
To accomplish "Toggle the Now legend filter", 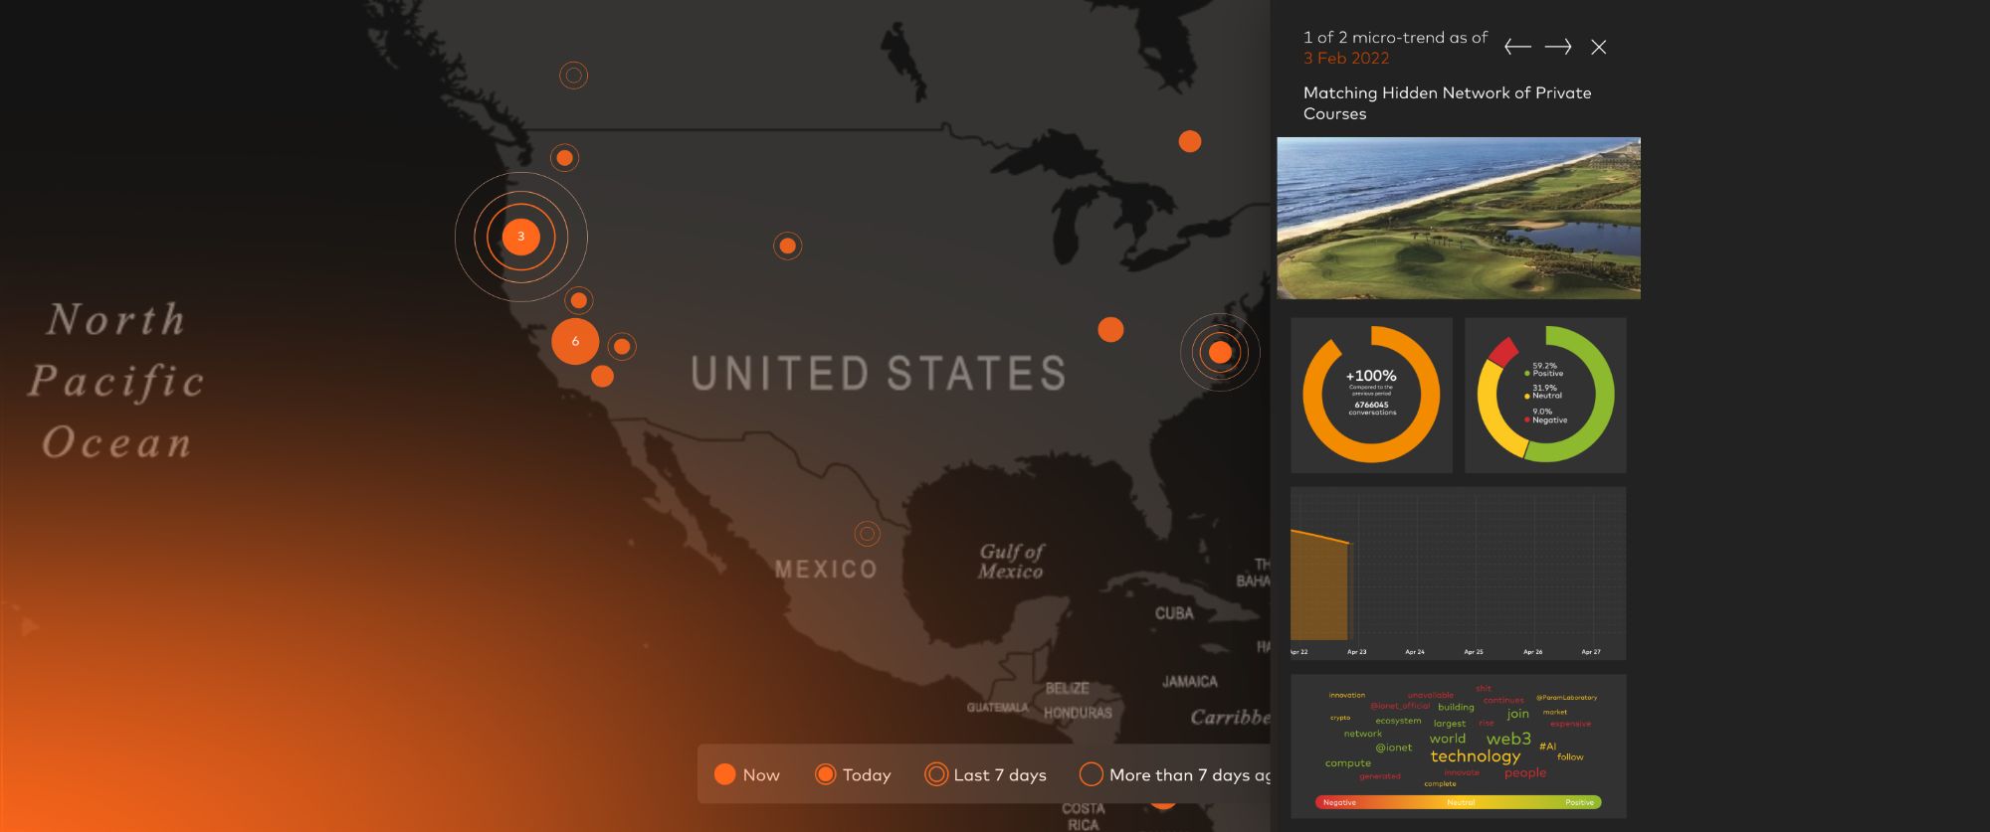I will [746, 774].
